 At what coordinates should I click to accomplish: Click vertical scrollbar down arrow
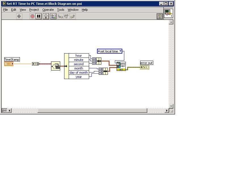tap(171, 106)
